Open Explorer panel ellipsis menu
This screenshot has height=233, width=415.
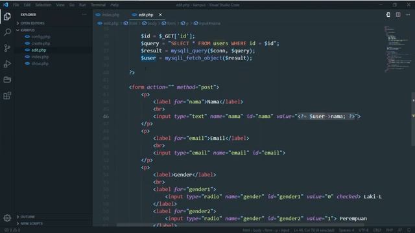84,14
